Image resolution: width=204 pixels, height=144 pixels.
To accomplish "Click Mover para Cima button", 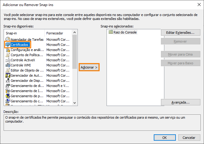I will coord(180,54).
